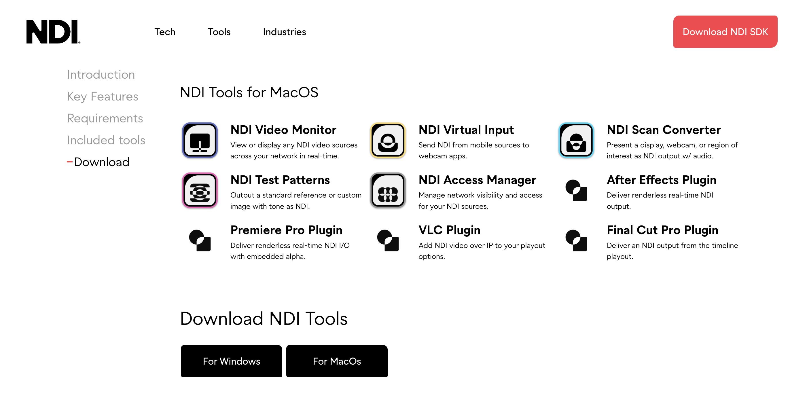Click the For MacOs download button
807x417 pixels.
[x=337, y=361]
